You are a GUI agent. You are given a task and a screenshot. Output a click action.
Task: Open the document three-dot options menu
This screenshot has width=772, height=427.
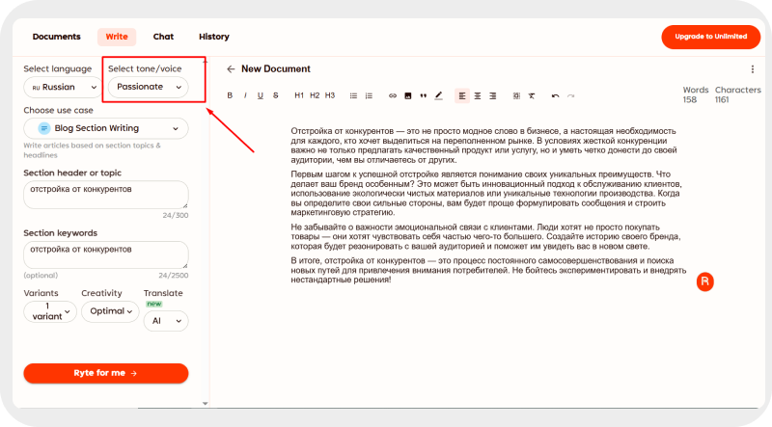[x=753, y=69]
